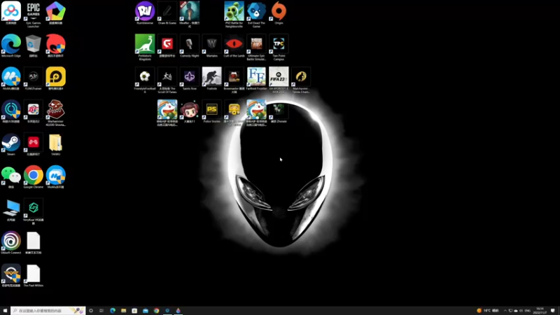The width and height of the screenshot is (560, 315).
Task: Select the Two Point Campus icon
Action: click(279, 47)
